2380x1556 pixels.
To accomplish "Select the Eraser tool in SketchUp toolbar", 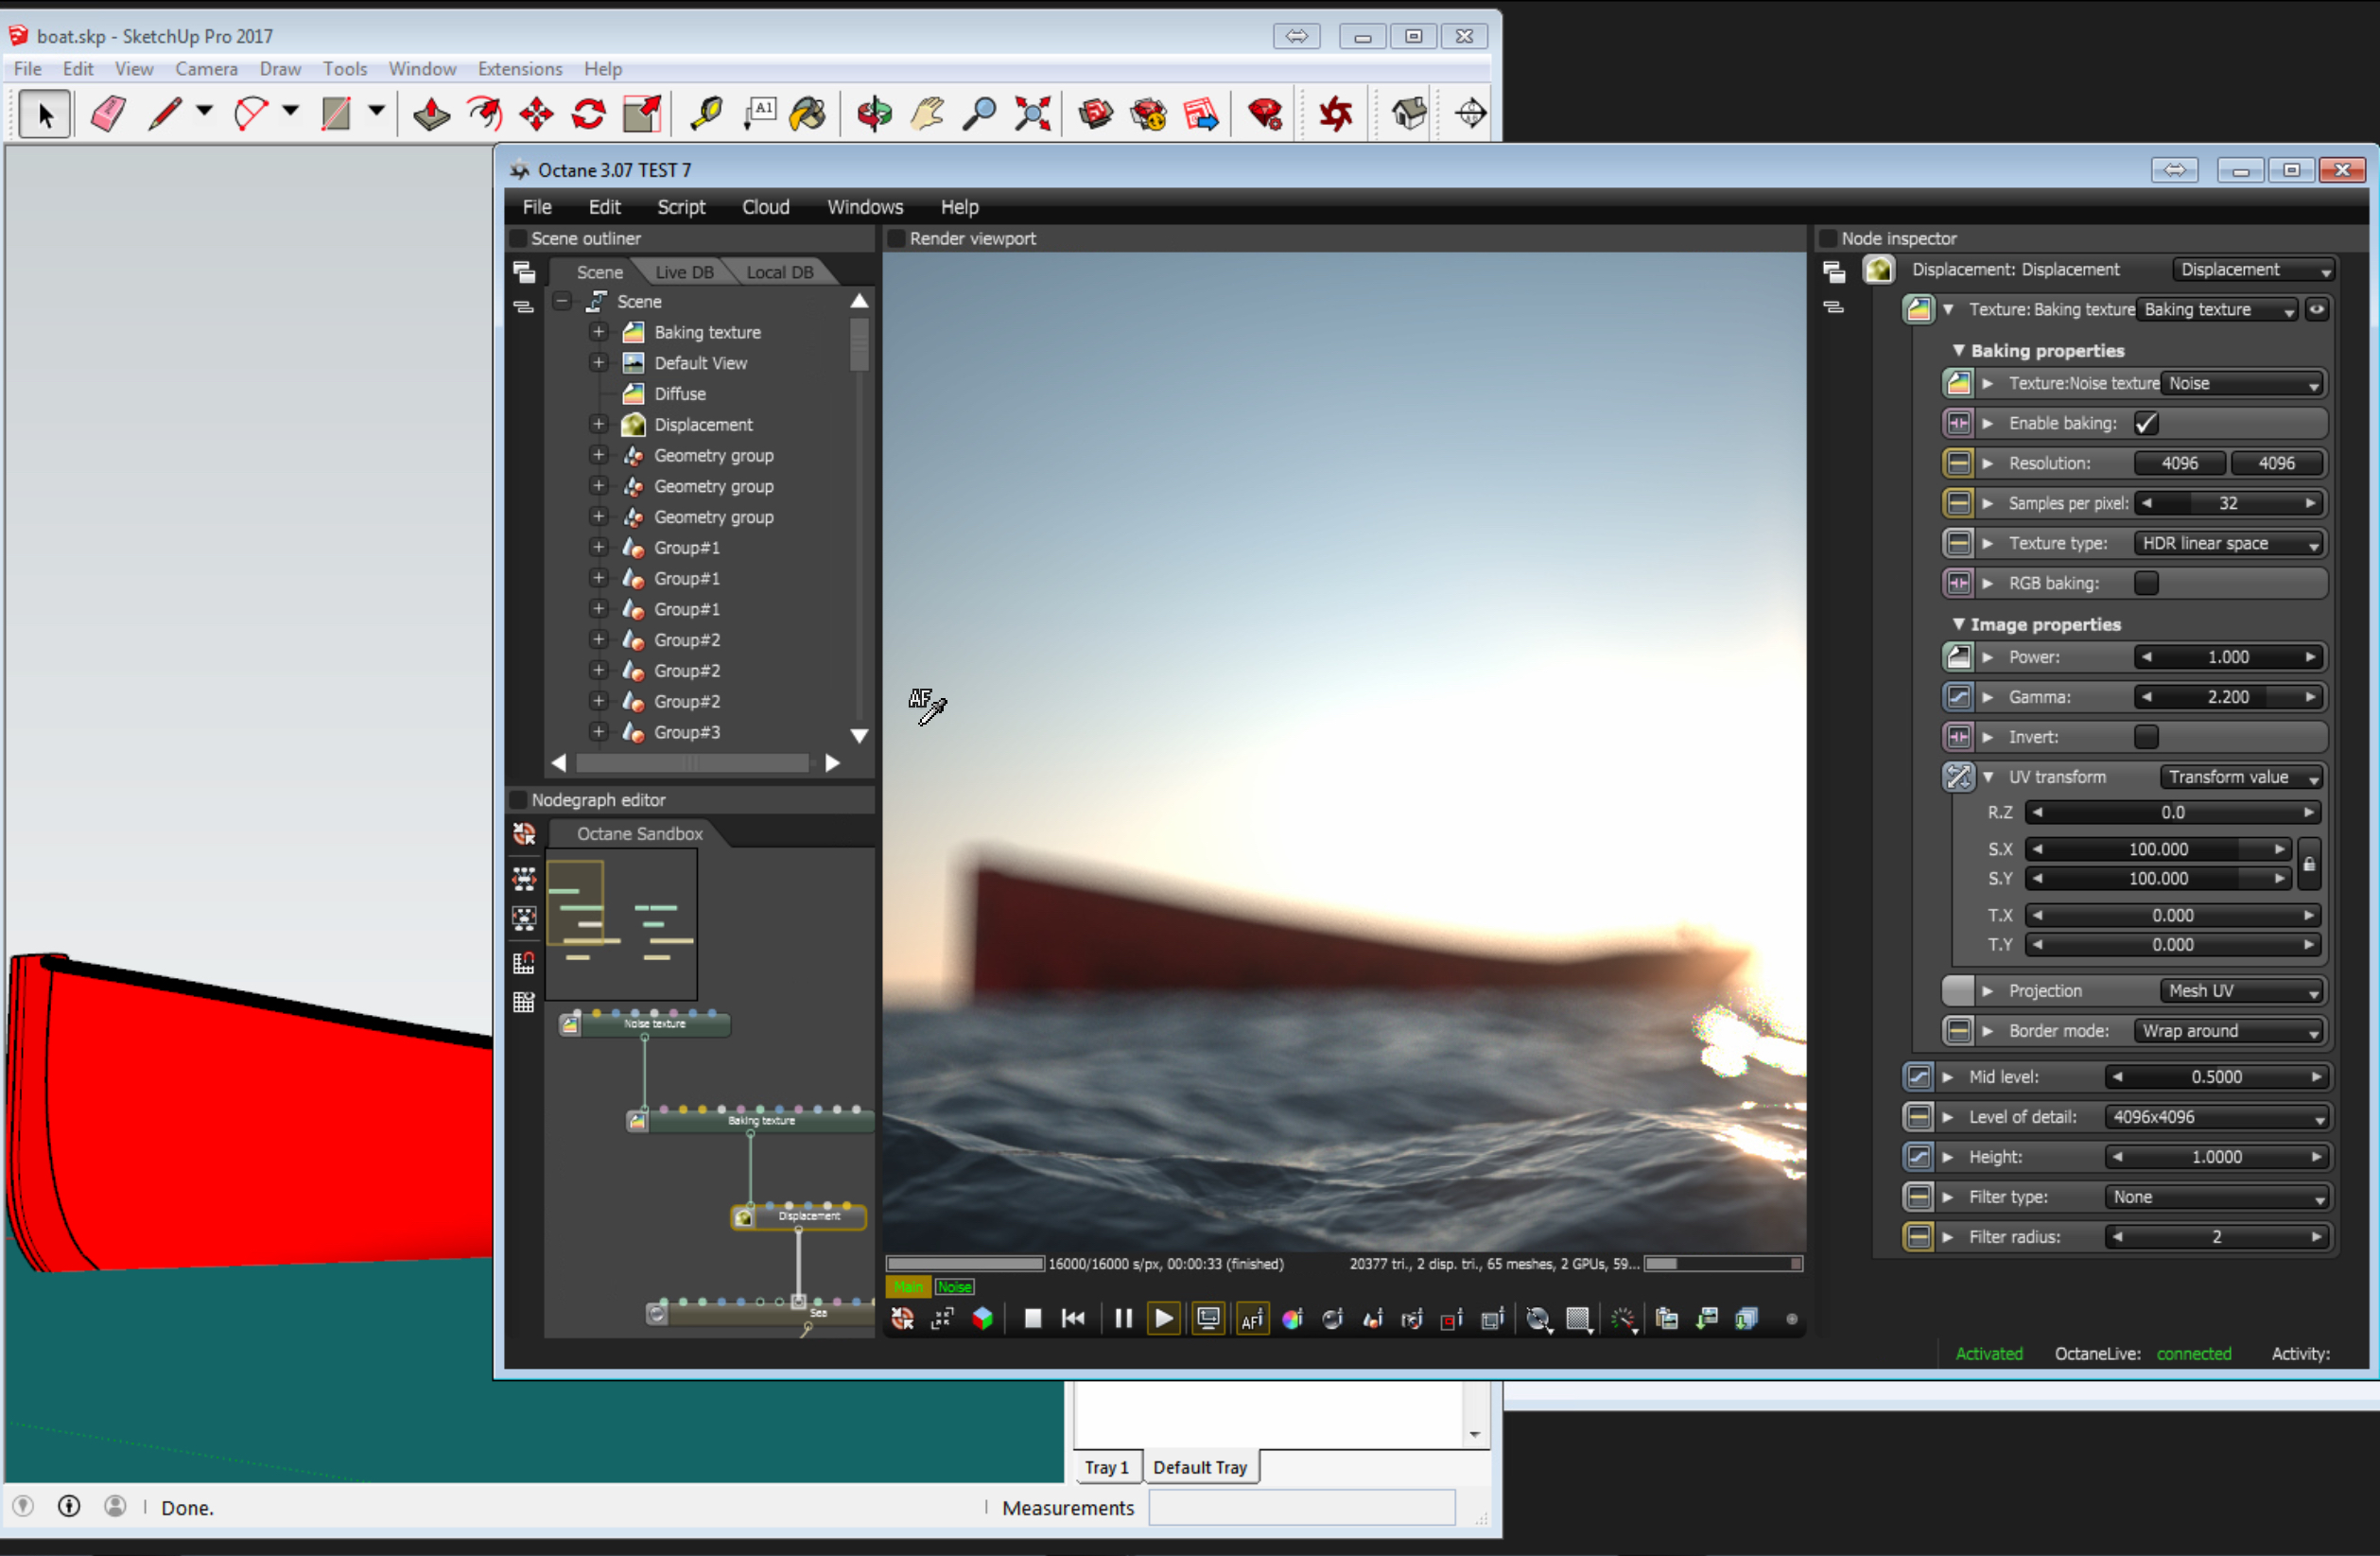I will coord(108,114).
